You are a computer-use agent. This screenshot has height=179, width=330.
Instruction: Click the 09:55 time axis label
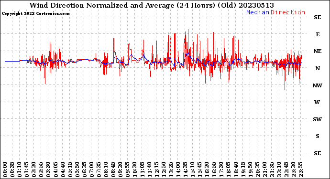click(x=128, y=169)
